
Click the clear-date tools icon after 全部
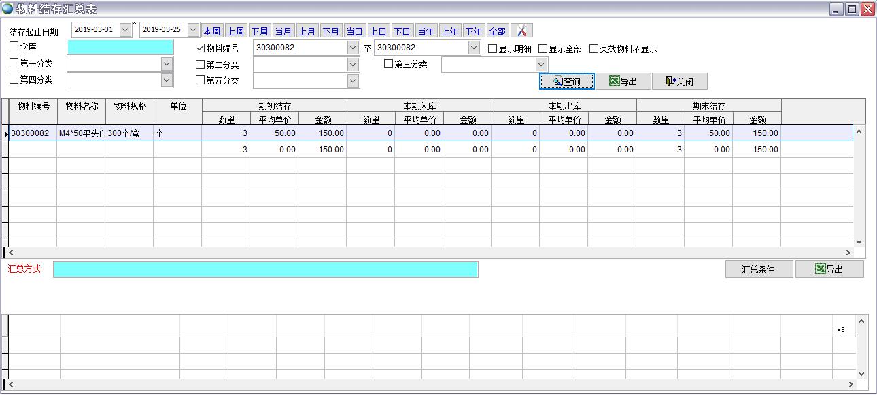pyautogui.click(x=521, y=31)
